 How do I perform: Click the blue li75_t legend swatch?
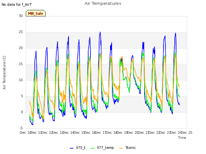coord(71,148)
